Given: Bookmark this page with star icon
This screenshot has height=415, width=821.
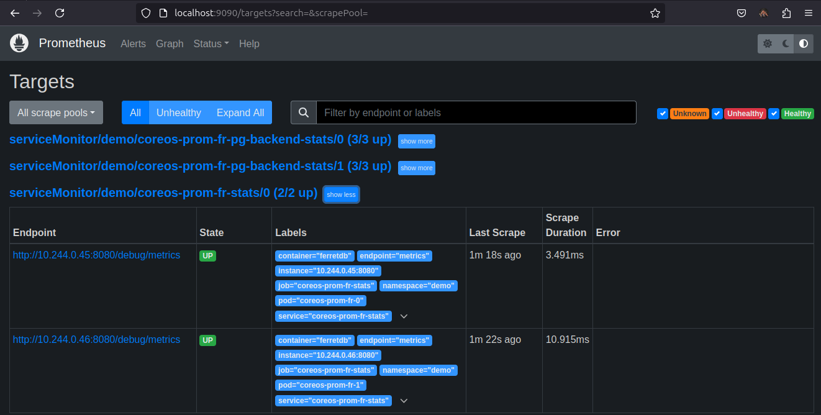Looking at the screenshot, I should tap(655, 13).
